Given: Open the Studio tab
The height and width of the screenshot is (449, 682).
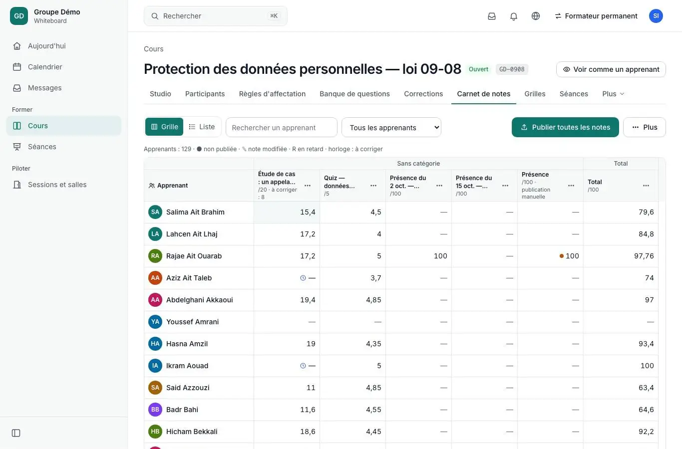Looking at the screenshot, I should pyautogui.click(x=160, y=94).
